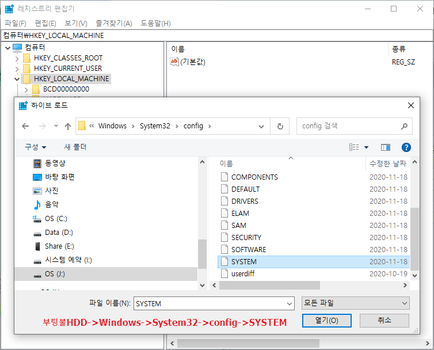Open the 도움말(H) menu in Registry Editor

point(155,23)
